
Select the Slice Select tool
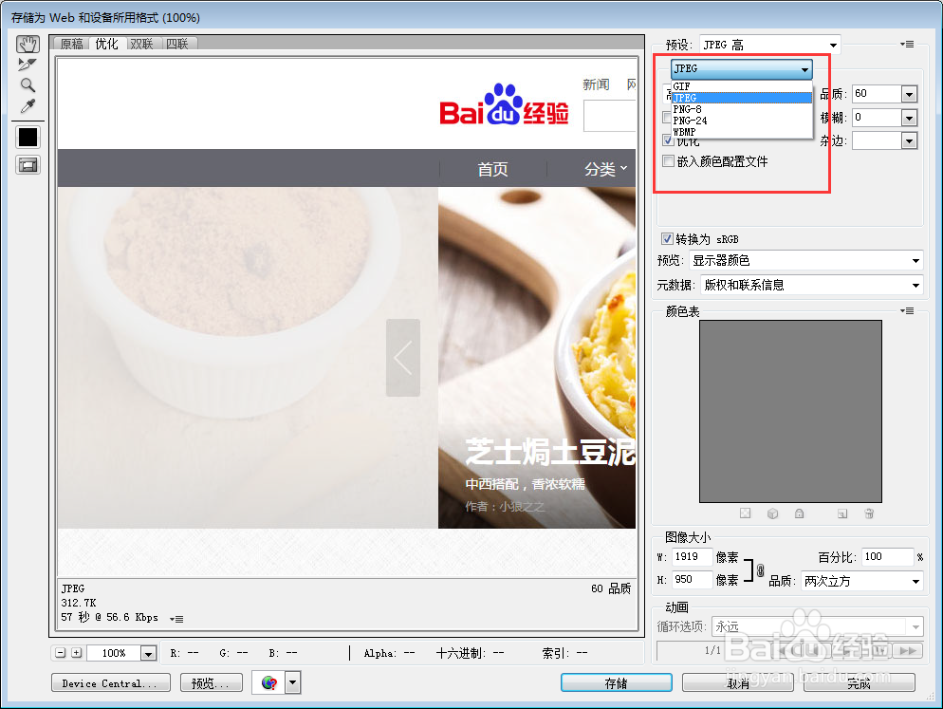[x=28, y=65]
